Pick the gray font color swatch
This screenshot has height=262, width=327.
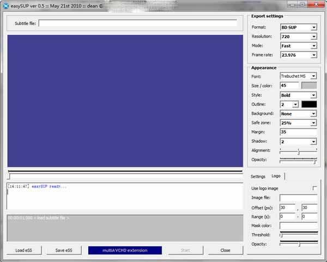tap(309, 86)
